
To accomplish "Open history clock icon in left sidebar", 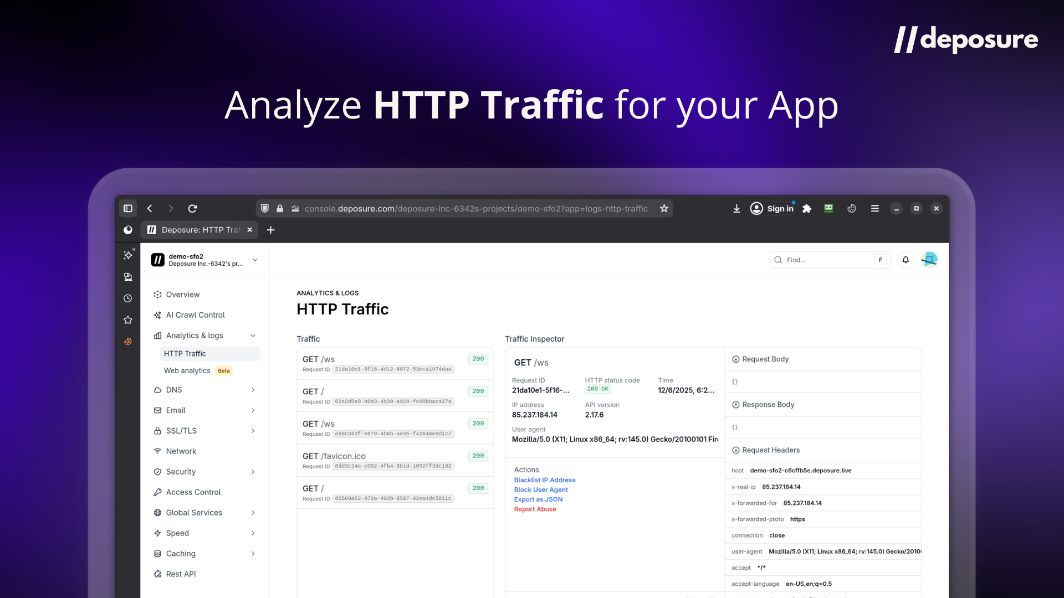I will 128,298.
